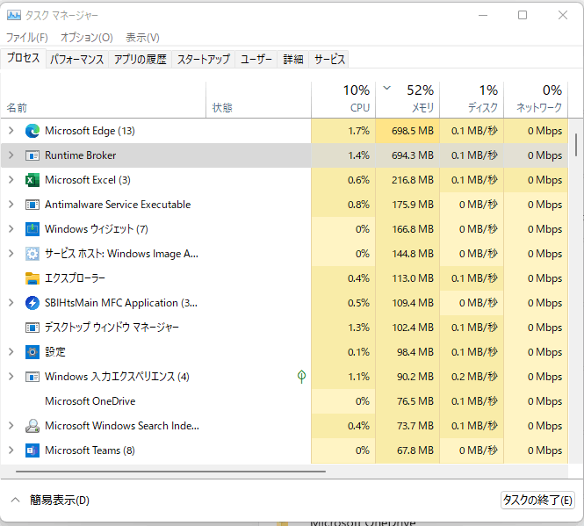
Task: Select the プロセス tab
Action: (23, 58)
